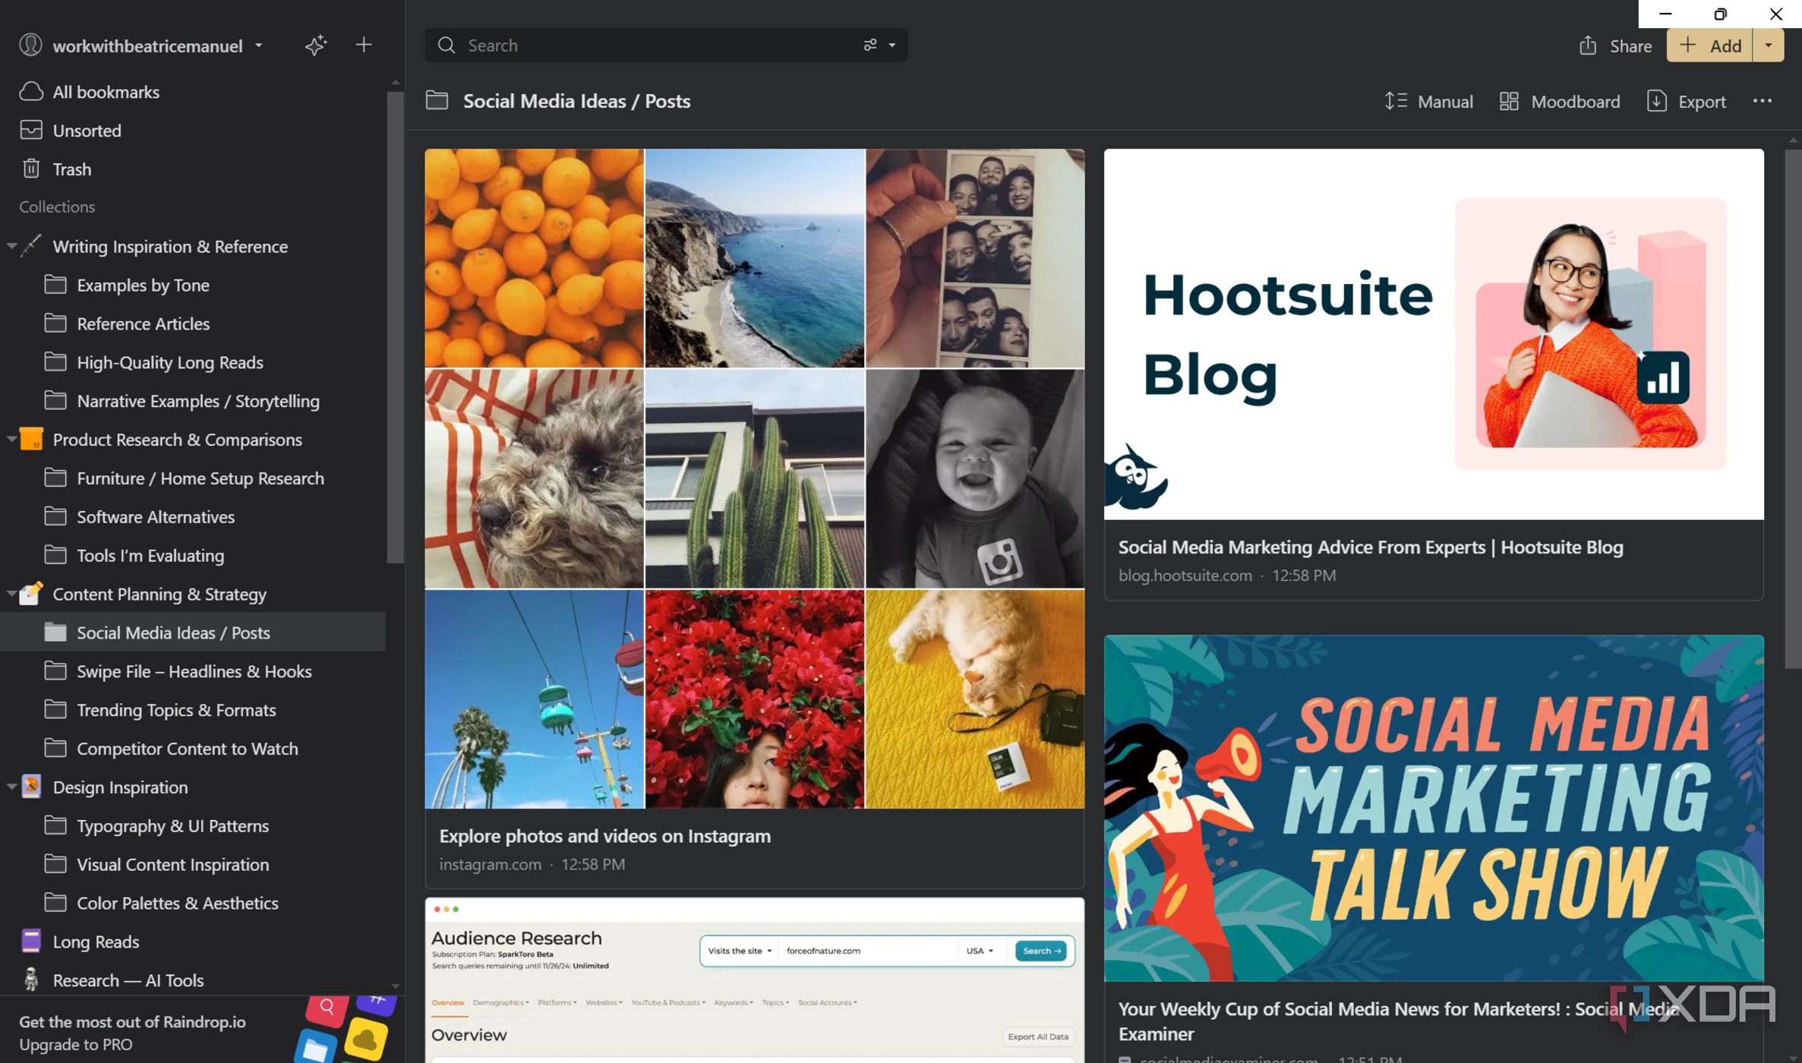Open Explore photos and videos on Instagram
1802x1063 pixels.
pos(604,836)
